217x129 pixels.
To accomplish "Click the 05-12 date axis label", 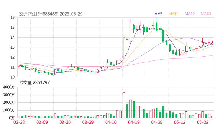I will tap(180, 122).
